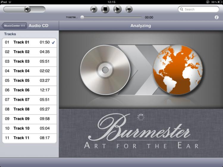Viewport: 223px width, 167px height.
Task: Select Track 03 in the list
Action: click(29, 61)
